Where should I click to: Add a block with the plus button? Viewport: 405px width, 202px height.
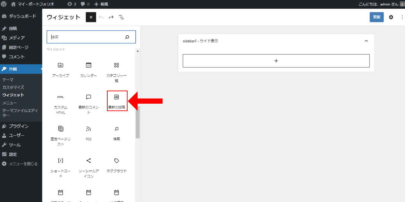(276, 61)
